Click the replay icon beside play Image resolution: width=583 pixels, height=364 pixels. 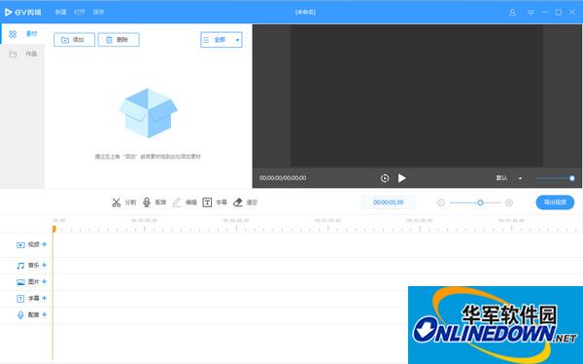tap(385, 178)
